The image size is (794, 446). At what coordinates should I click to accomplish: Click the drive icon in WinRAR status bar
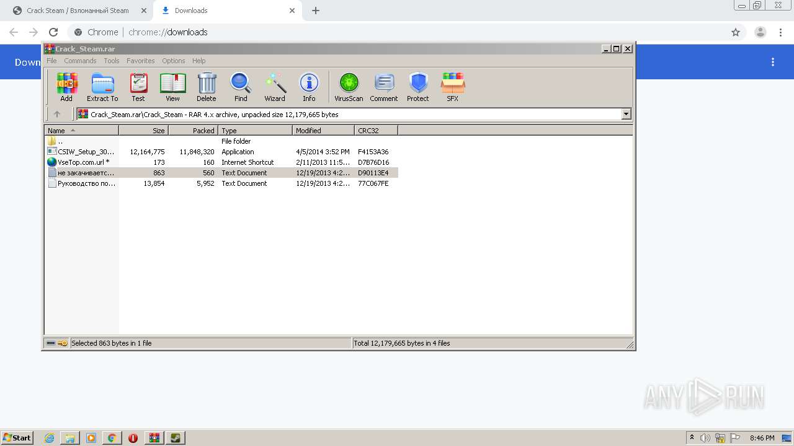(x=51, y=343)
